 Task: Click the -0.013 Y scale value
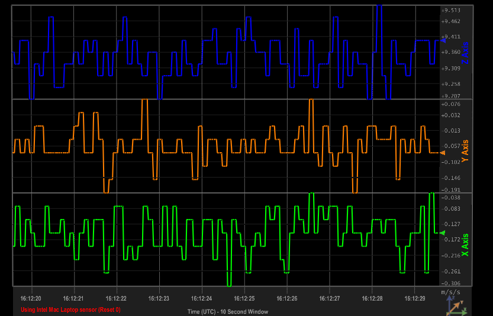click(x=451, y=131)
